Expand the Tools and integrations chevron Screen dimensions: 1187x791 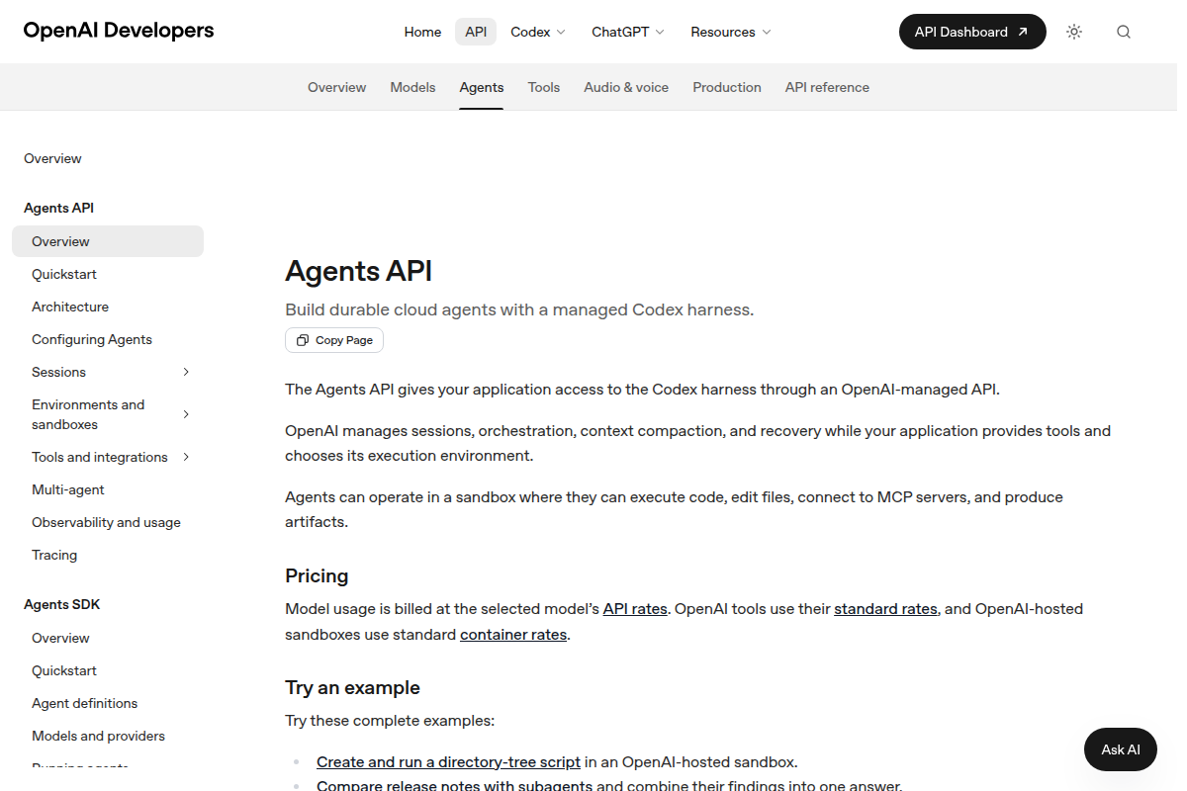click(186, 457)
